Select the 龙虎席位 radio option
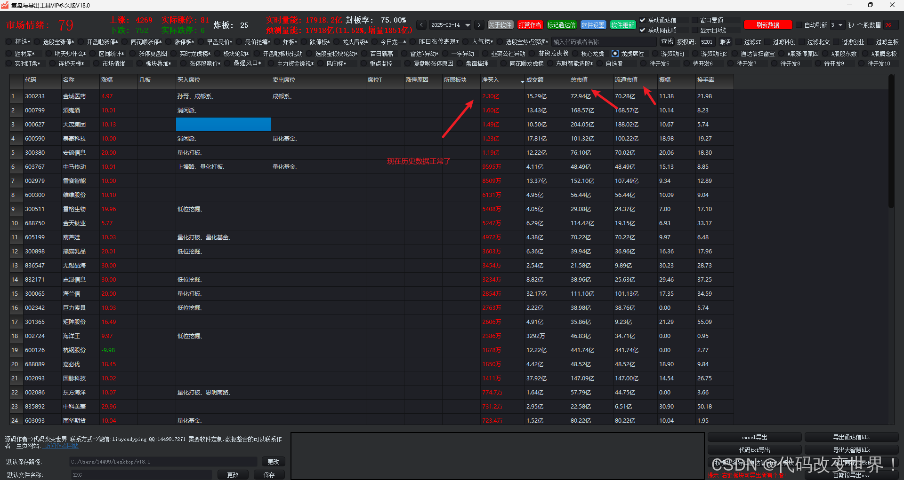The image size is (904, 480). 615,54
